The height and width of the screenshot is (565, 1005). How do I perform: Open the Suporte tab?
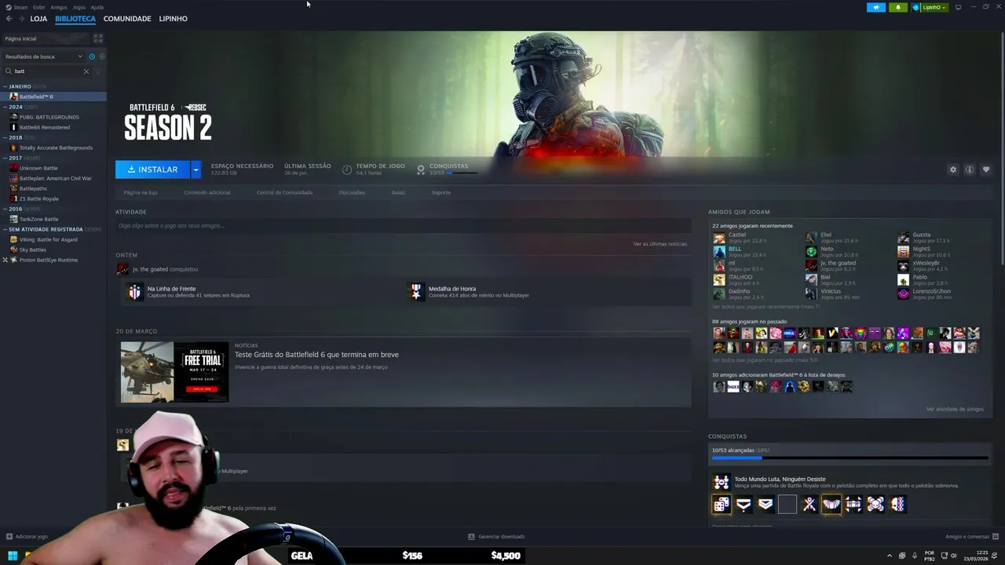pyautogui.click(x=441, y=192)
